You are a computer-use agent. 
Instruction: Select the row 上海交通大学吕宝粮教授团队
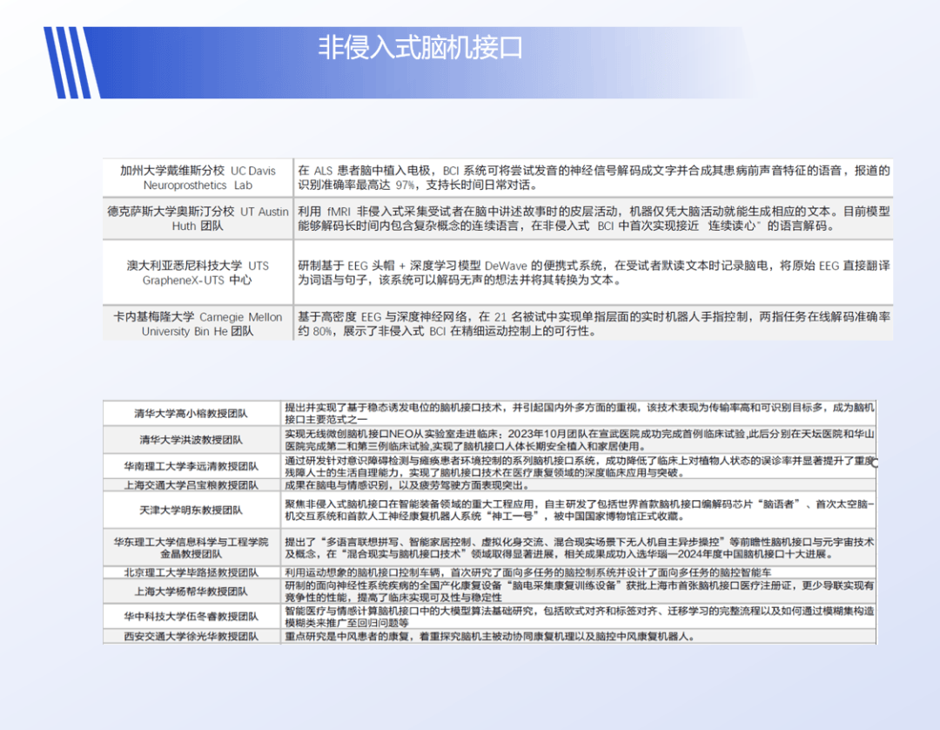coord(490,484)
